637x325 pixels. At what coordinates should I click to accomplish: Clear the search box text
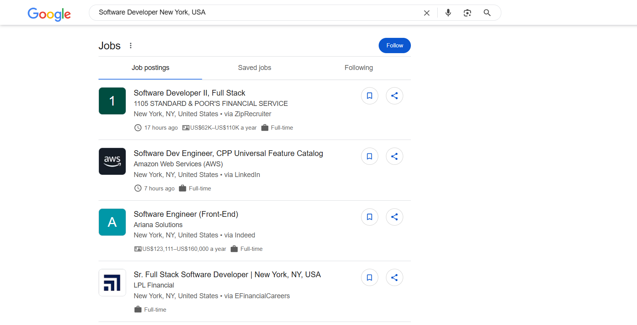pos(427,13)
